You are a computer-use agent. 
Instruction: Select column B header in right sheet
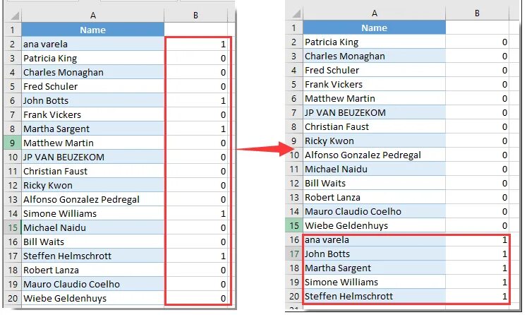477,13
